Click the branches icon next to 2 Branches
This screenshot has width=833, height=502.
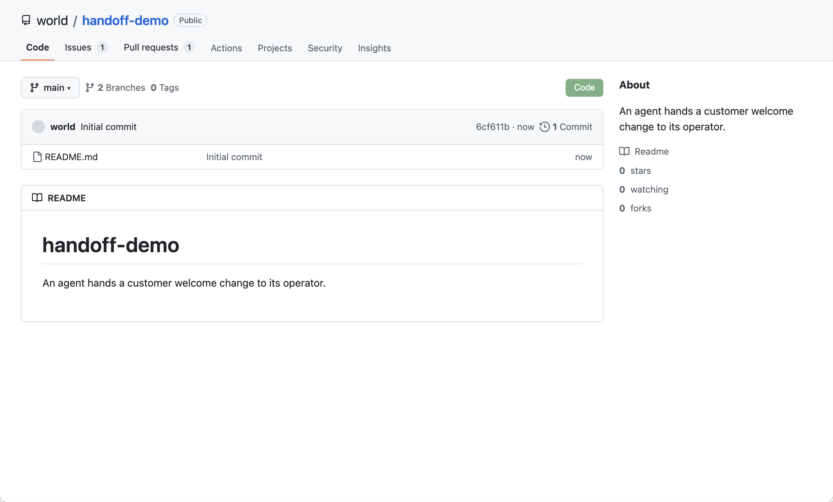pyautogui.click(x=90, y=88)
